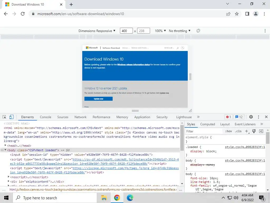Toggle rendering emulations paintbrush icon

pos(254,131)
